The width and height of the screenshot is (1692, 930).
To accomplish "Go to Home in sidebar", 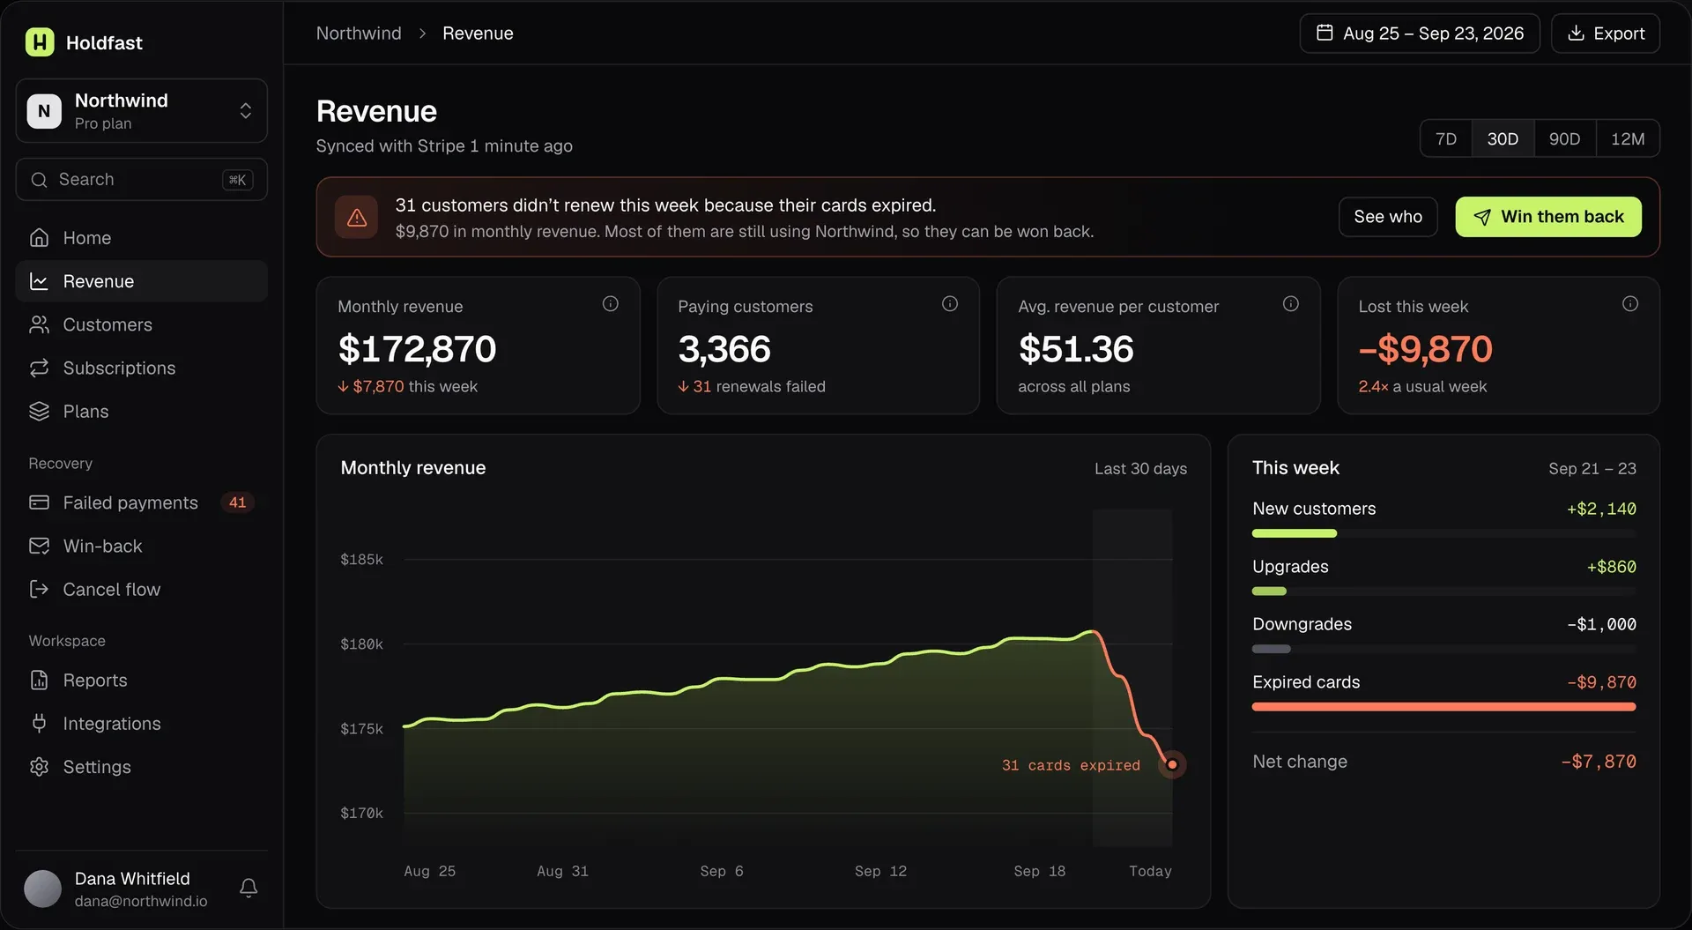I will (x=142, y=238).
